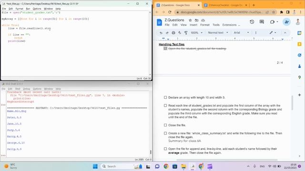The width and height of the screenshot is (305, 171).
Task: Open Options menu in IDLE editor
Action: click(x=37, y=9)
